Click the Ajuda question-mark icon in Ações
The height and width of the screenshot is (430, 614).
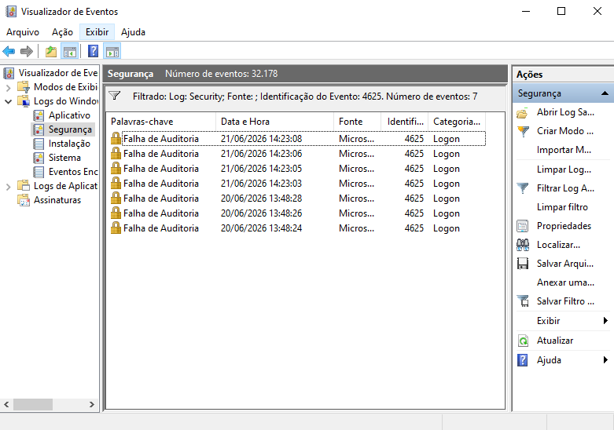522,360
